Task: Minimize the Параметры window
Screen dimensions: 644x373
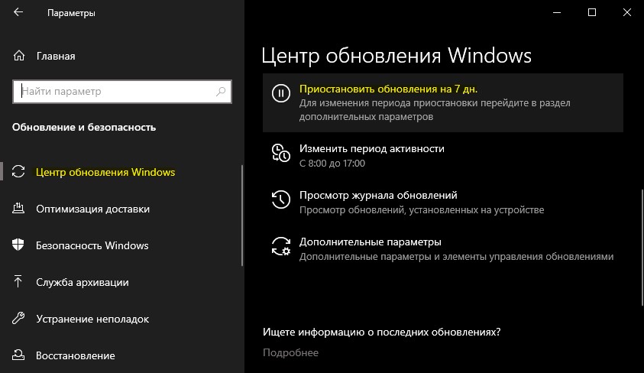Action: coord(557,12)
